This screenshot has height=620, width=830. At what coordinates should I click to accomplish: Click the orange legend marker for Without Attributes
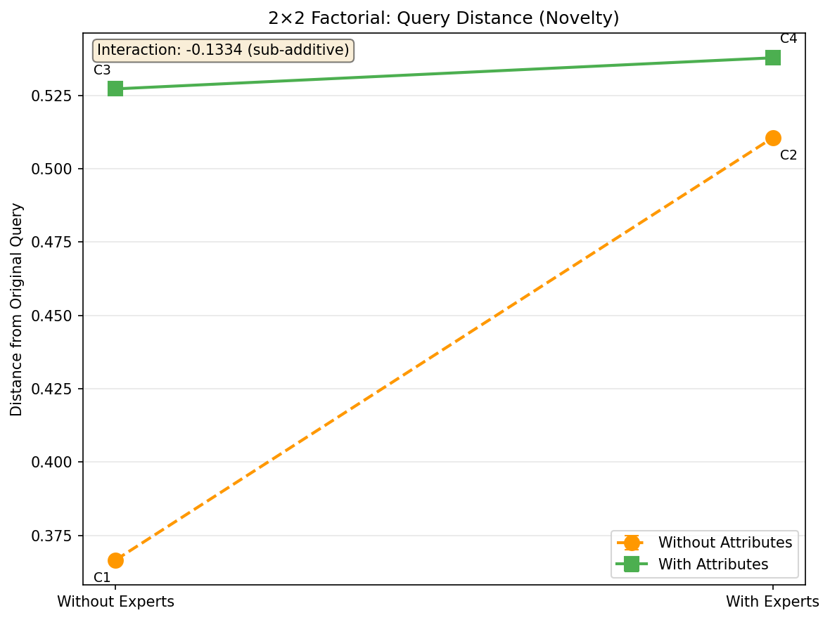click(x=632, y=543)
